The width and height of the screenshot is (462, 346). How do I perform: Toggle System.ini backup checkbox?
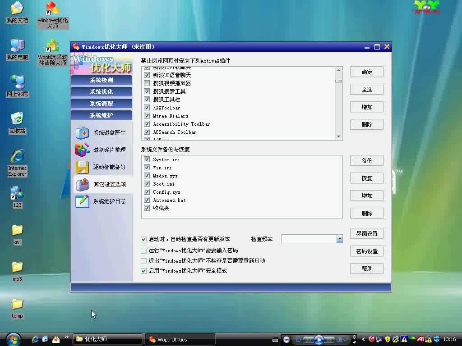147,159
